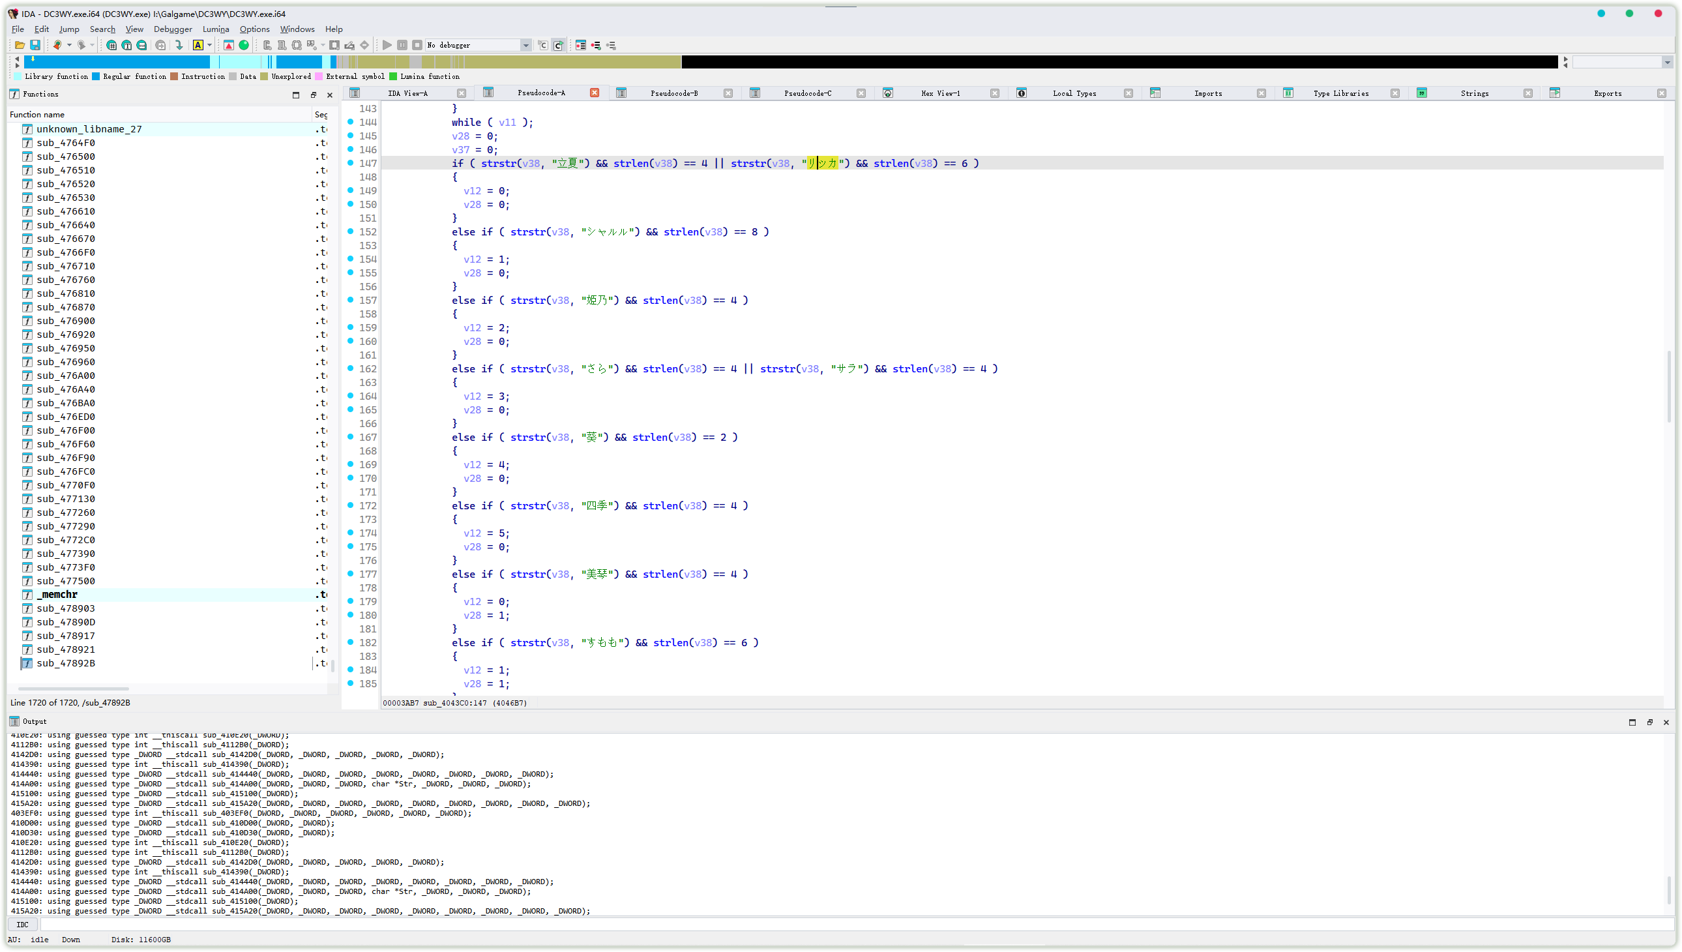Click the blue Regular function navigation band
This screenshot has width=1682, height=952.
[117, 62]
